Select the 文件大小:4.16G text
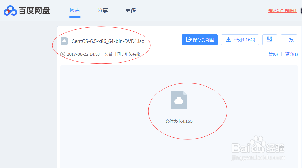 (179, 121)
